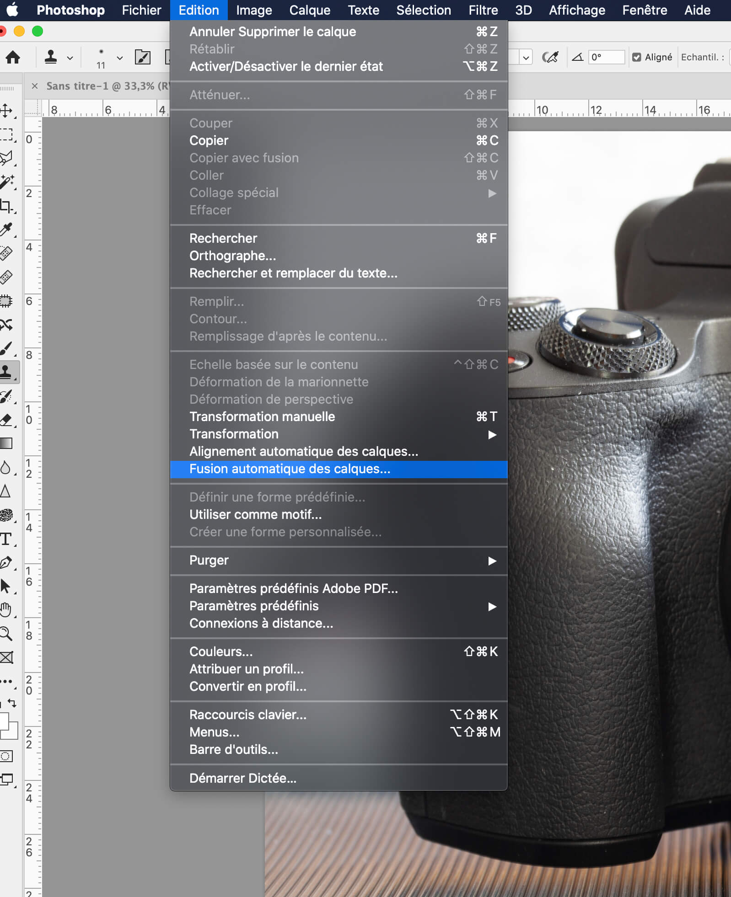Screen dimensions: 731x897
Task: Select the Polygonal Lasso tool
Action: click(x=6, y=158)
